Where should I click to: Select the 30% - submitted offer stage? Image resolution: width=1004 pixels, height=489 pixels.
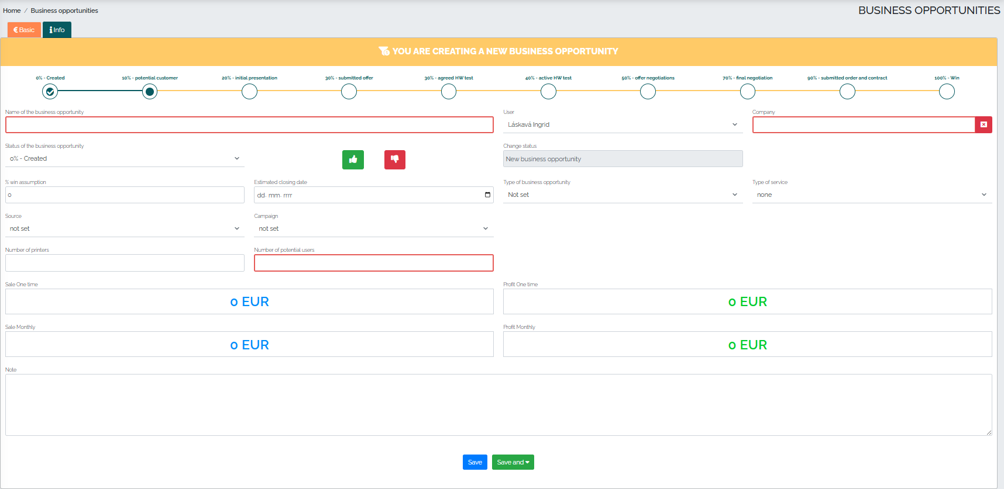click(x=349, y=91)
